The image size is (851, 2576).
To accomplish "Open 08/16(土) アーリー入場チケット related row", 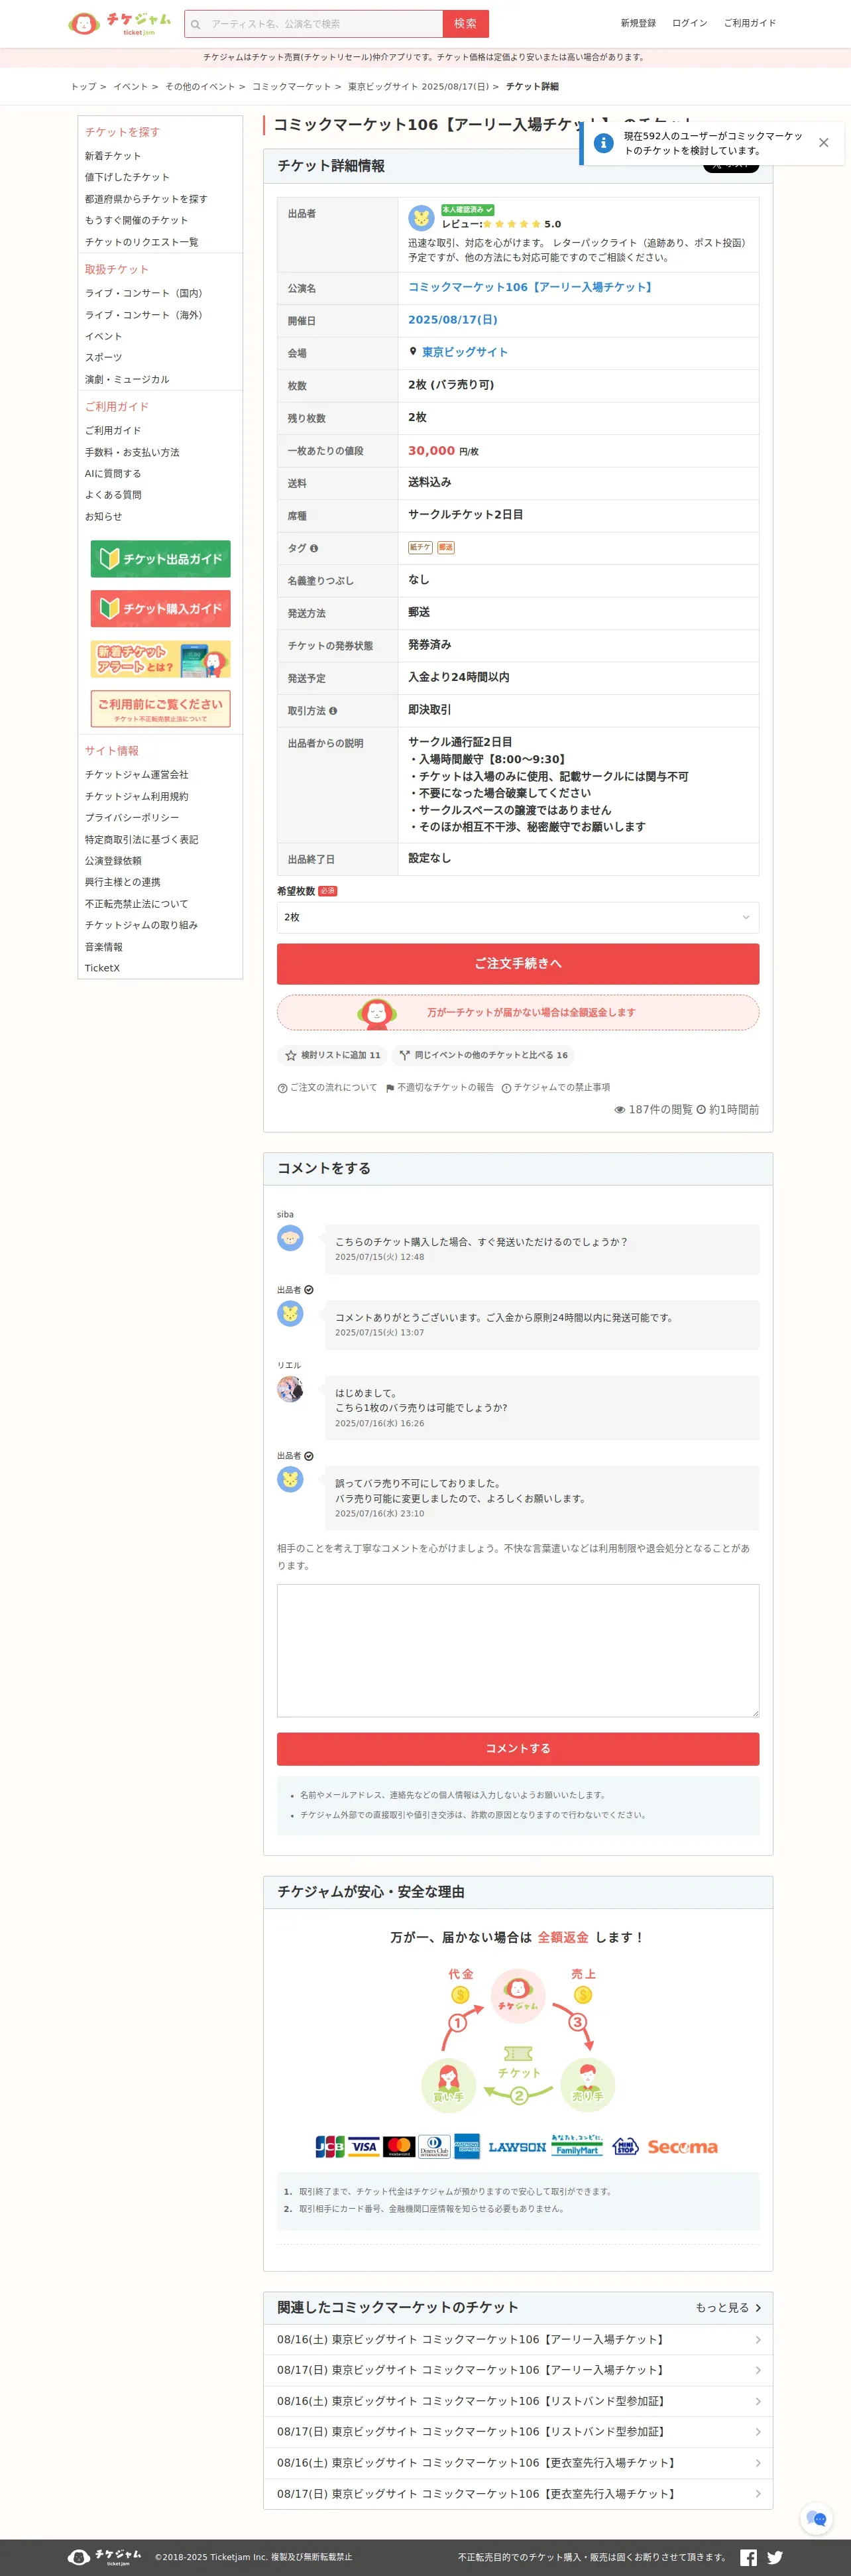I will pyautogui.click(x=517, y=2339).
